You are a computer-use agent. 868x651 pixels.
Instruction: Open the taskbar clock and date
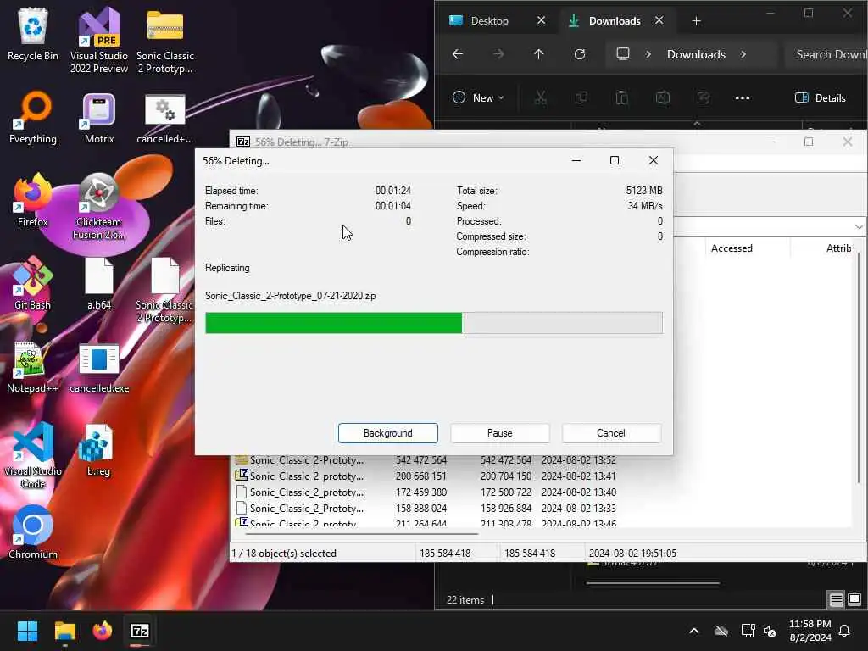coord(810,631)
